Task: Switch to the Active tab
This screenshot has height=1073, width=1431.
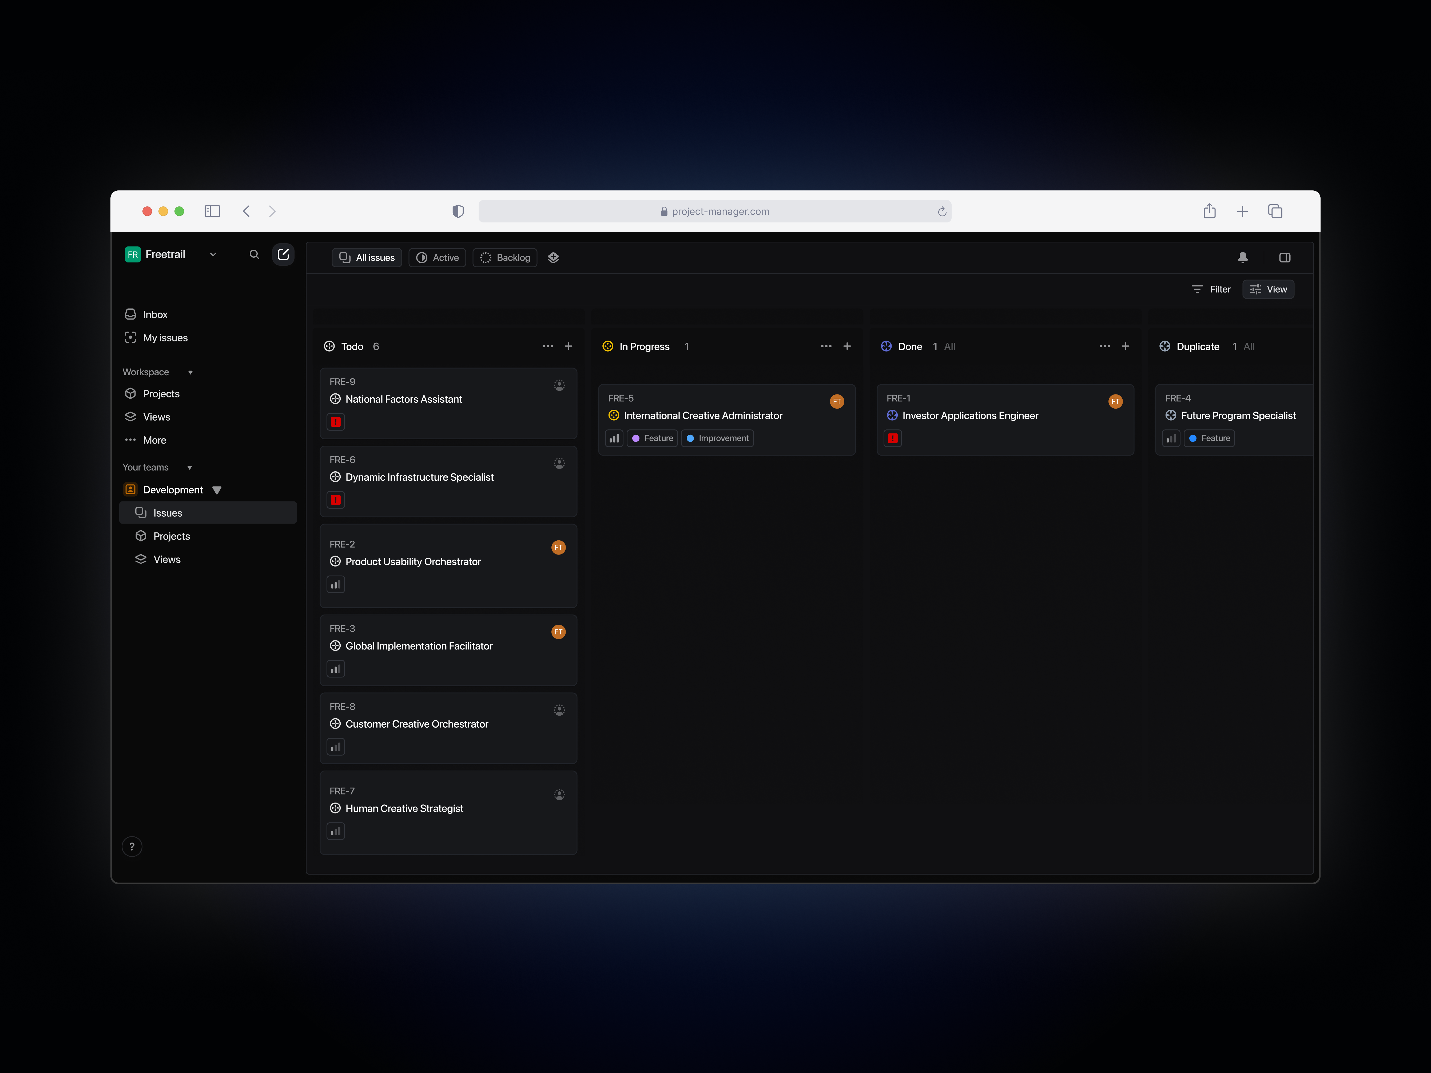Action: (437, 257)
